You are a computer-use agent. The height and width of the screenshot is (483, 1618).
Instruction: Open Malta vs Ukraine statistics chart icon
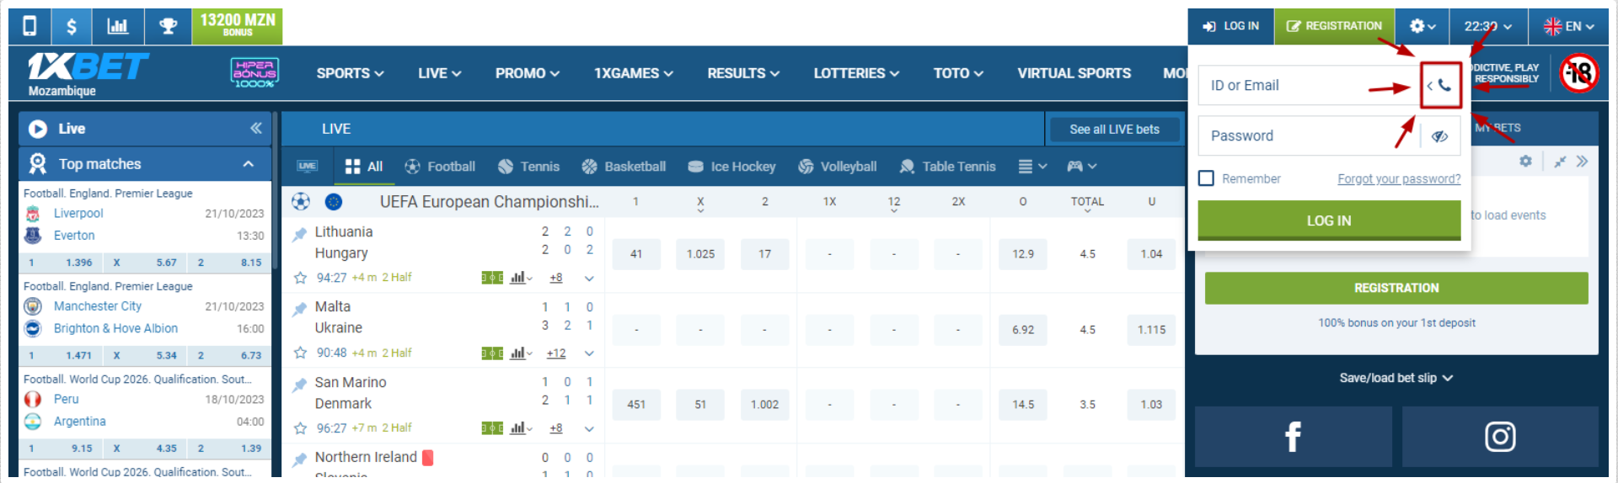point(520,353)
